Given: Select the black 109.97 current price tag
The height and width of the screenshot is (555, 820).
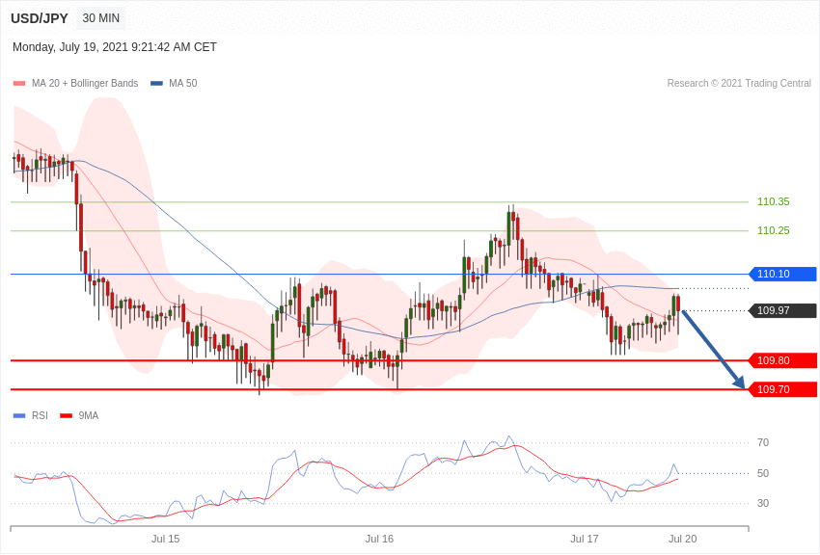Looking at the screenshot, I should pos(783,310).
